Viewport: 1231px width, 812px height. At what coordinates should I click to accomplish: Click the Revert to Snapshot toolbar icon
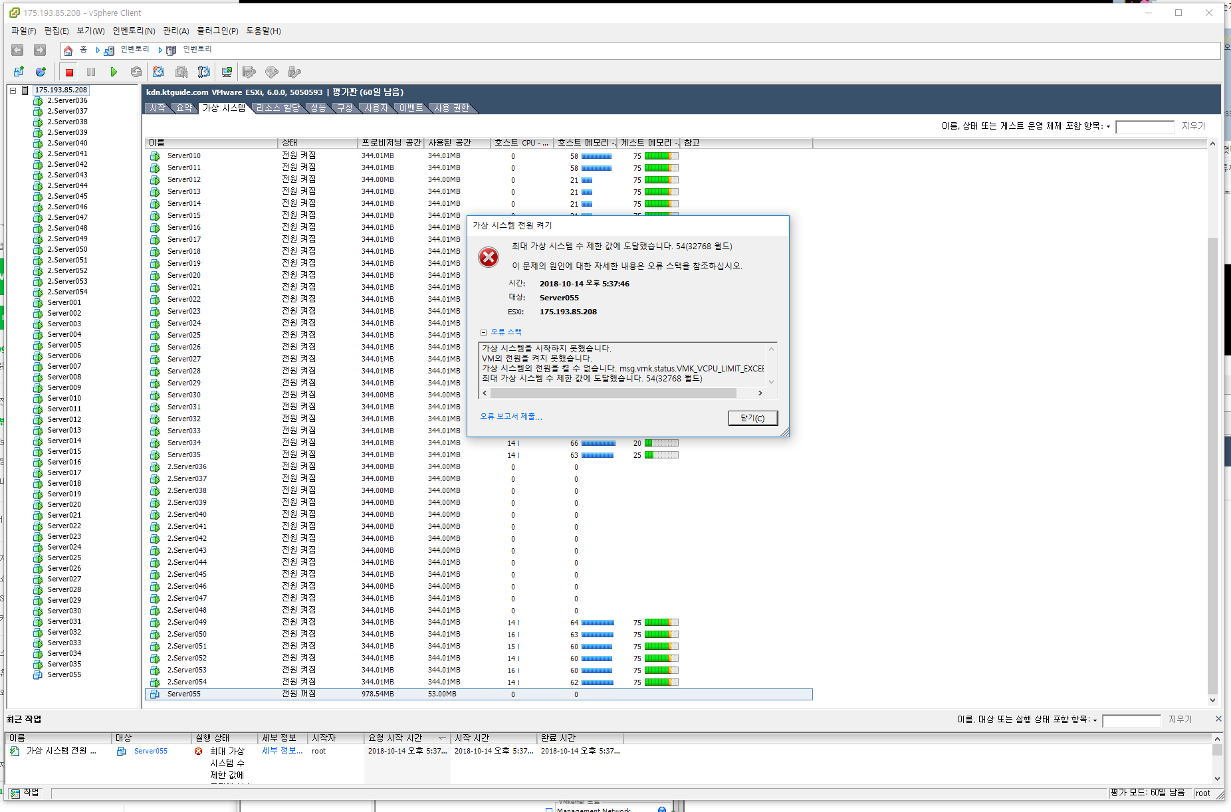point(181,72)
